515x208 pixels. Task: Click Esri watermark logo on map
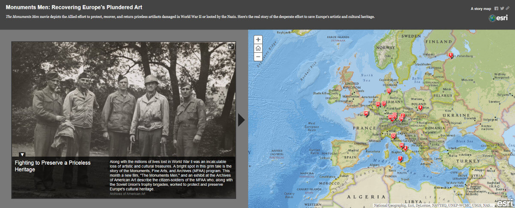point(506,202)
